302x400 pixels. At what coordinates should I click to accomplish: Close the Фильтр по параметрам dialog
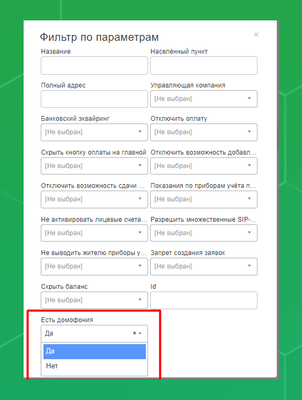[x=256, y=34]
